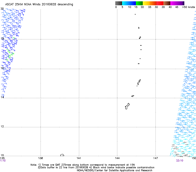The height and width of the screenshot is (172, 196).
Task: Click the cyan-to-blue 5–15 knots legend gradient
Action: pos(129,3)
